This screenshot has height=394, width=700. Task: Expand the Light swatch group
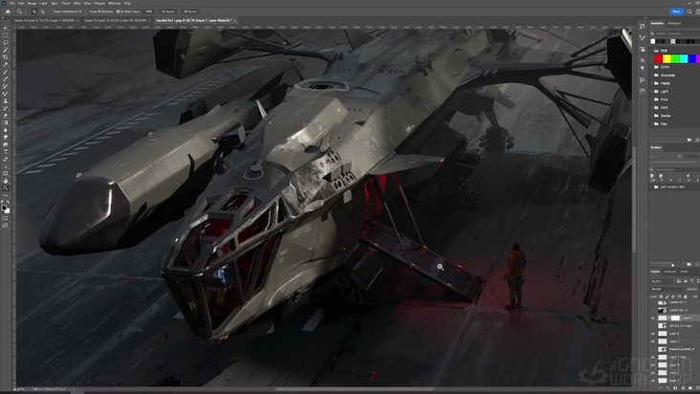[652, 91]
